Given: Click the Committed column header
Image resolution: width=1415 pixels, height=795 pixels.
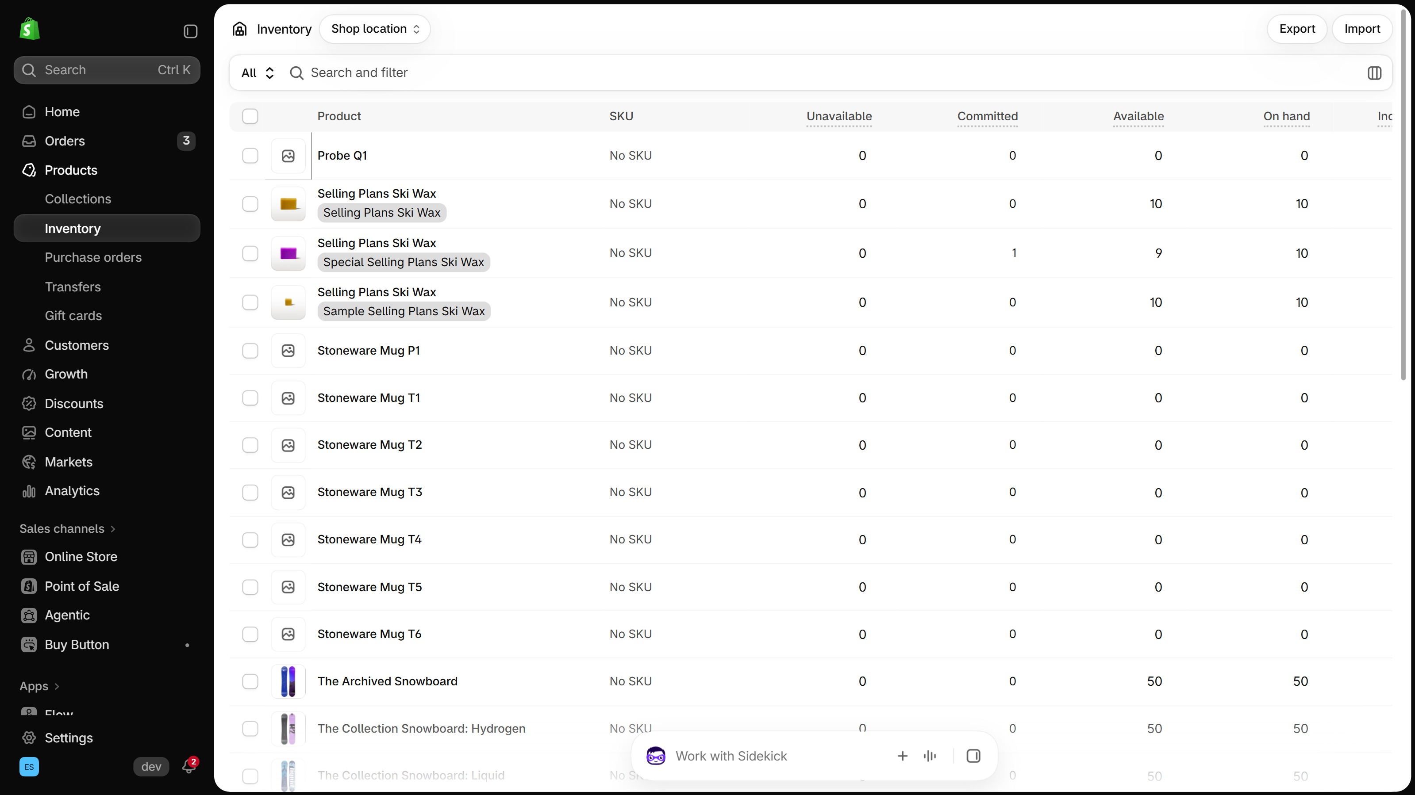Looking at the screenshot, I should [x=987, y=116].
